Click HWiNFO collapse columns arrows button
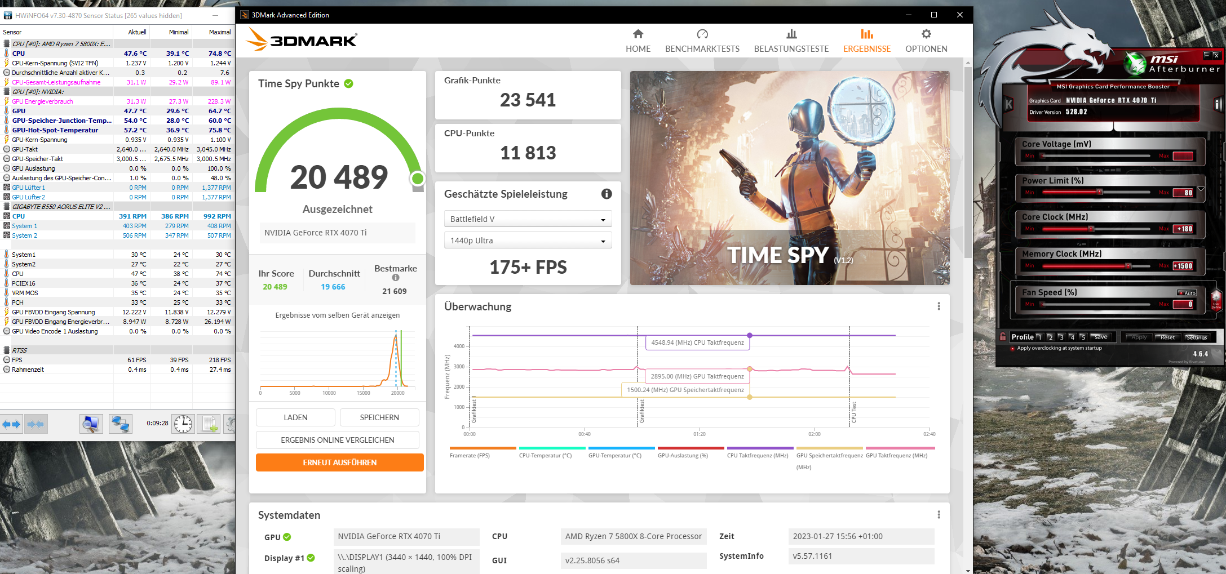The height and width of the screenshot is (574, 1226). click(36, 424)
